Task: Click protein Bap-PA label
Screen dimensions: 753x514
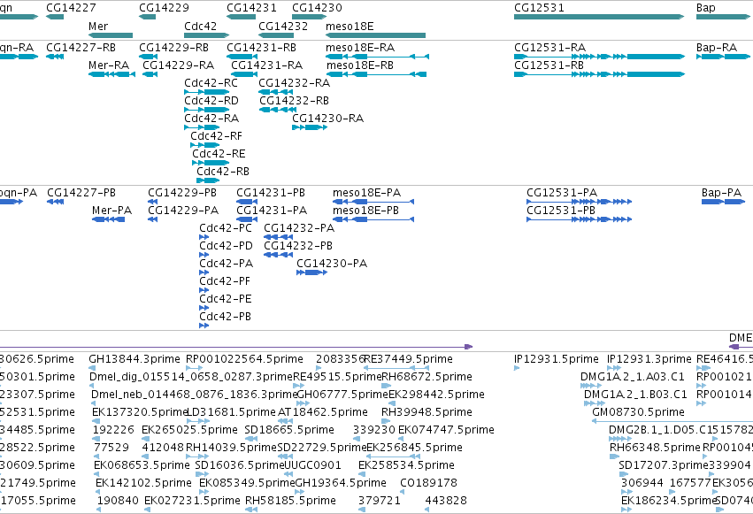Action: pos(721,193)
